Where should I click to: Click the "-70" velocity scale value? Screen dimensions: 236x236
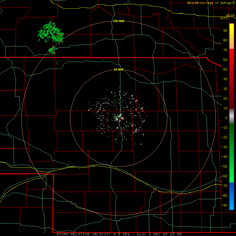[224, 186]
